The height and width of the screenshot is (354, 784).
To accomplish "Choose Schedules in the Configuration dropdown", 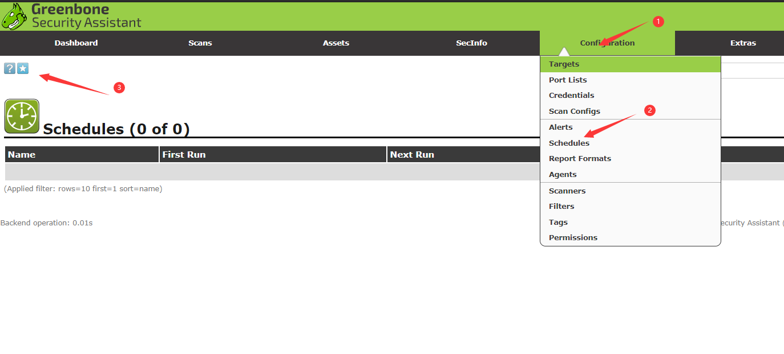I will 569,143.
